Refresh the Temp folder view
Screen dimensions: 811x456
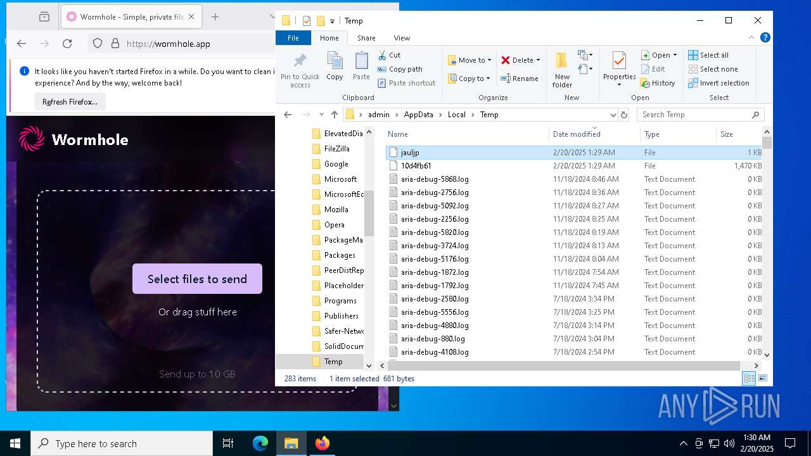(x=624, y=115)
